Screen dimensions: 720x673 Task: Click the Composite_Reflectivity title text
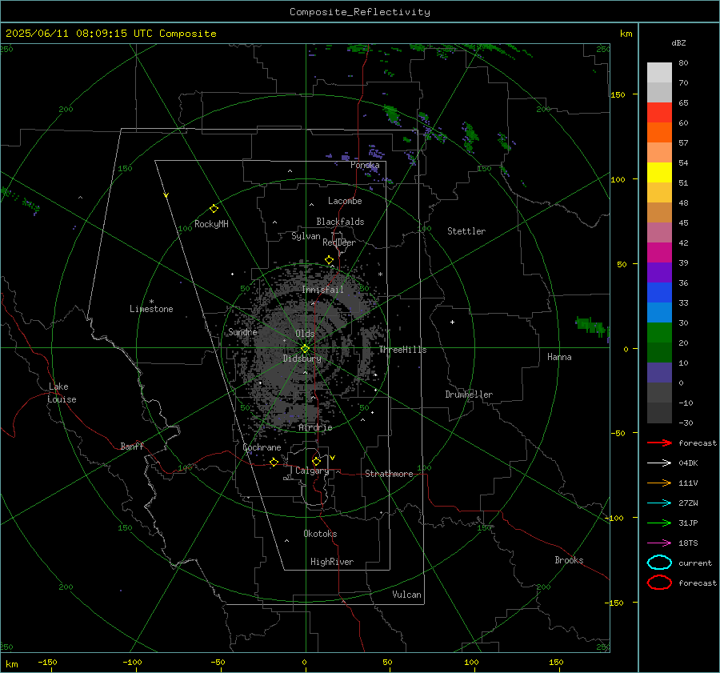click(360, 12)
